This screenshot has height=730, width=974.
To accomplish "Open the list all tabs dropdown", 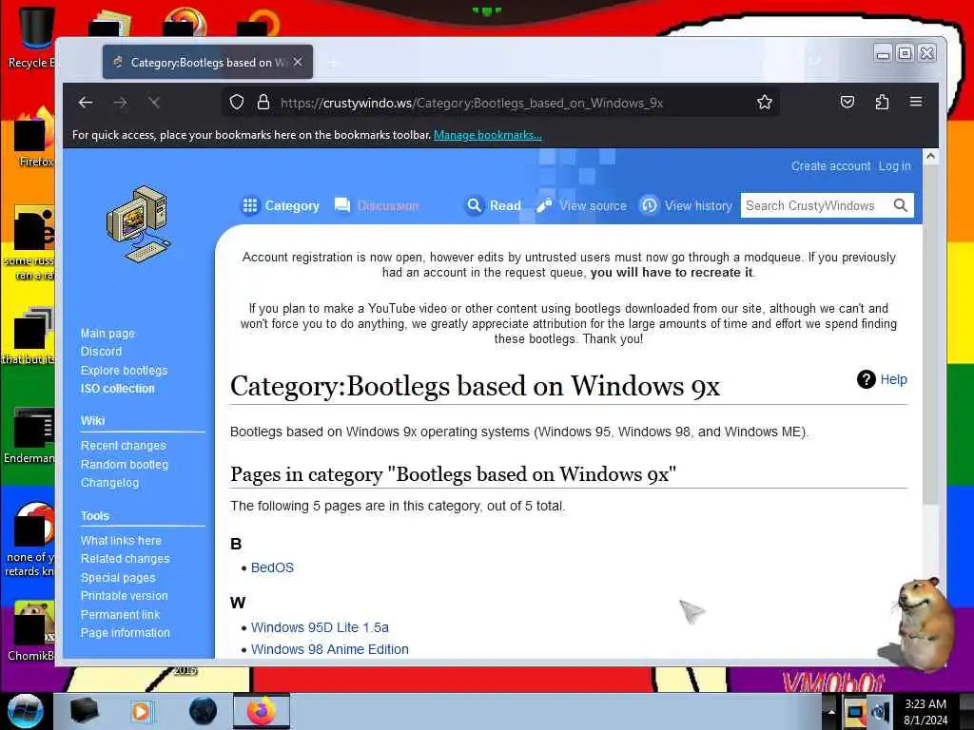I will [815, 62].
